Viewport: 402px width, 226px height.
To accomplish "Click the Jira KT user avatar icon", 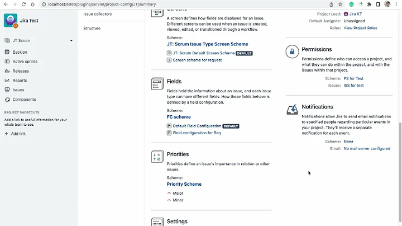I will [346, 14].
